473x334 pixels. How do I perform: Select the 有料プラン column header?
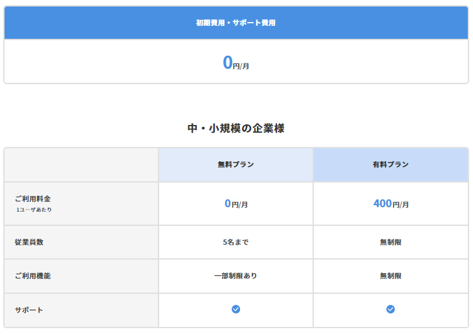pos(390,164)
